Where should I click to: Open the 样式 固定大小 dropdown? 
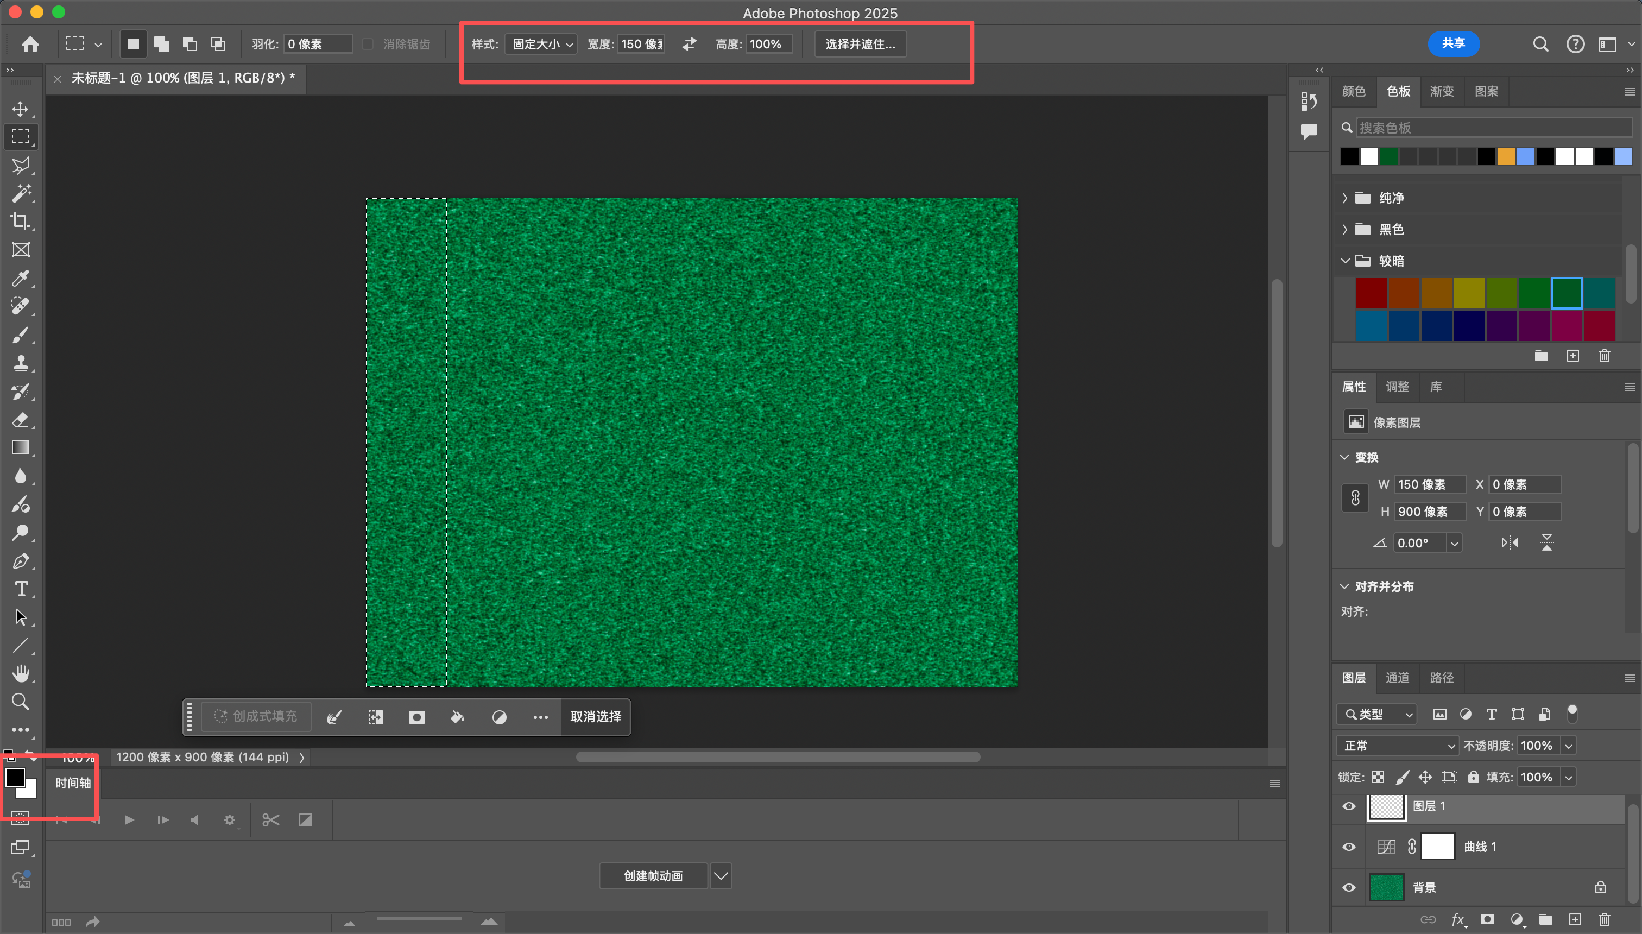pos(541,43)
